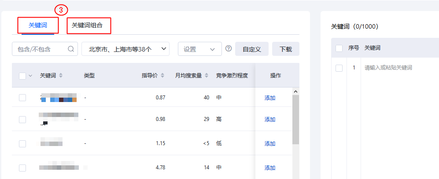Click the 类型 column header
Image resolution: width=439 pixels, height=179 pixels.
tap(89, 76)
